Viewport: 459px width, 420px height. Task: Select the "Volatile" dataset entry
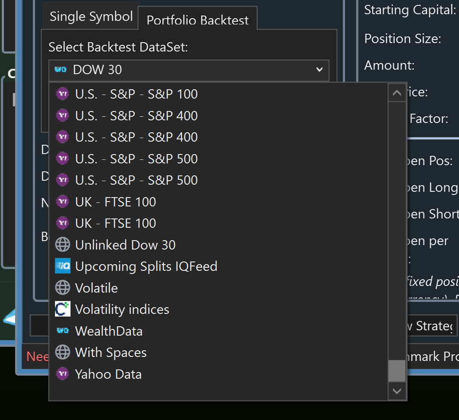pos(96,287)
